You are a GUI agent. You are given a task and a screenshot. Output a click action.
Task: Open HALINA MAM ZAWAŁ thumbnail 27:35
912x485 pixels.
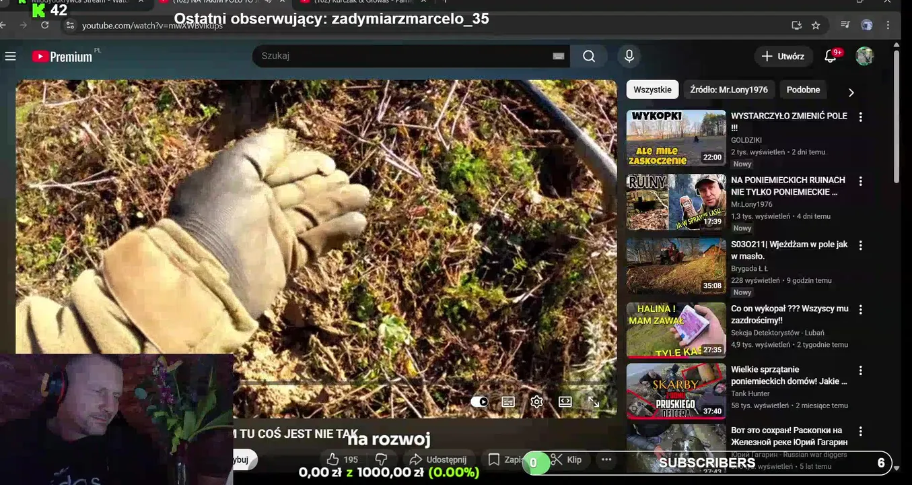point(676,330)
